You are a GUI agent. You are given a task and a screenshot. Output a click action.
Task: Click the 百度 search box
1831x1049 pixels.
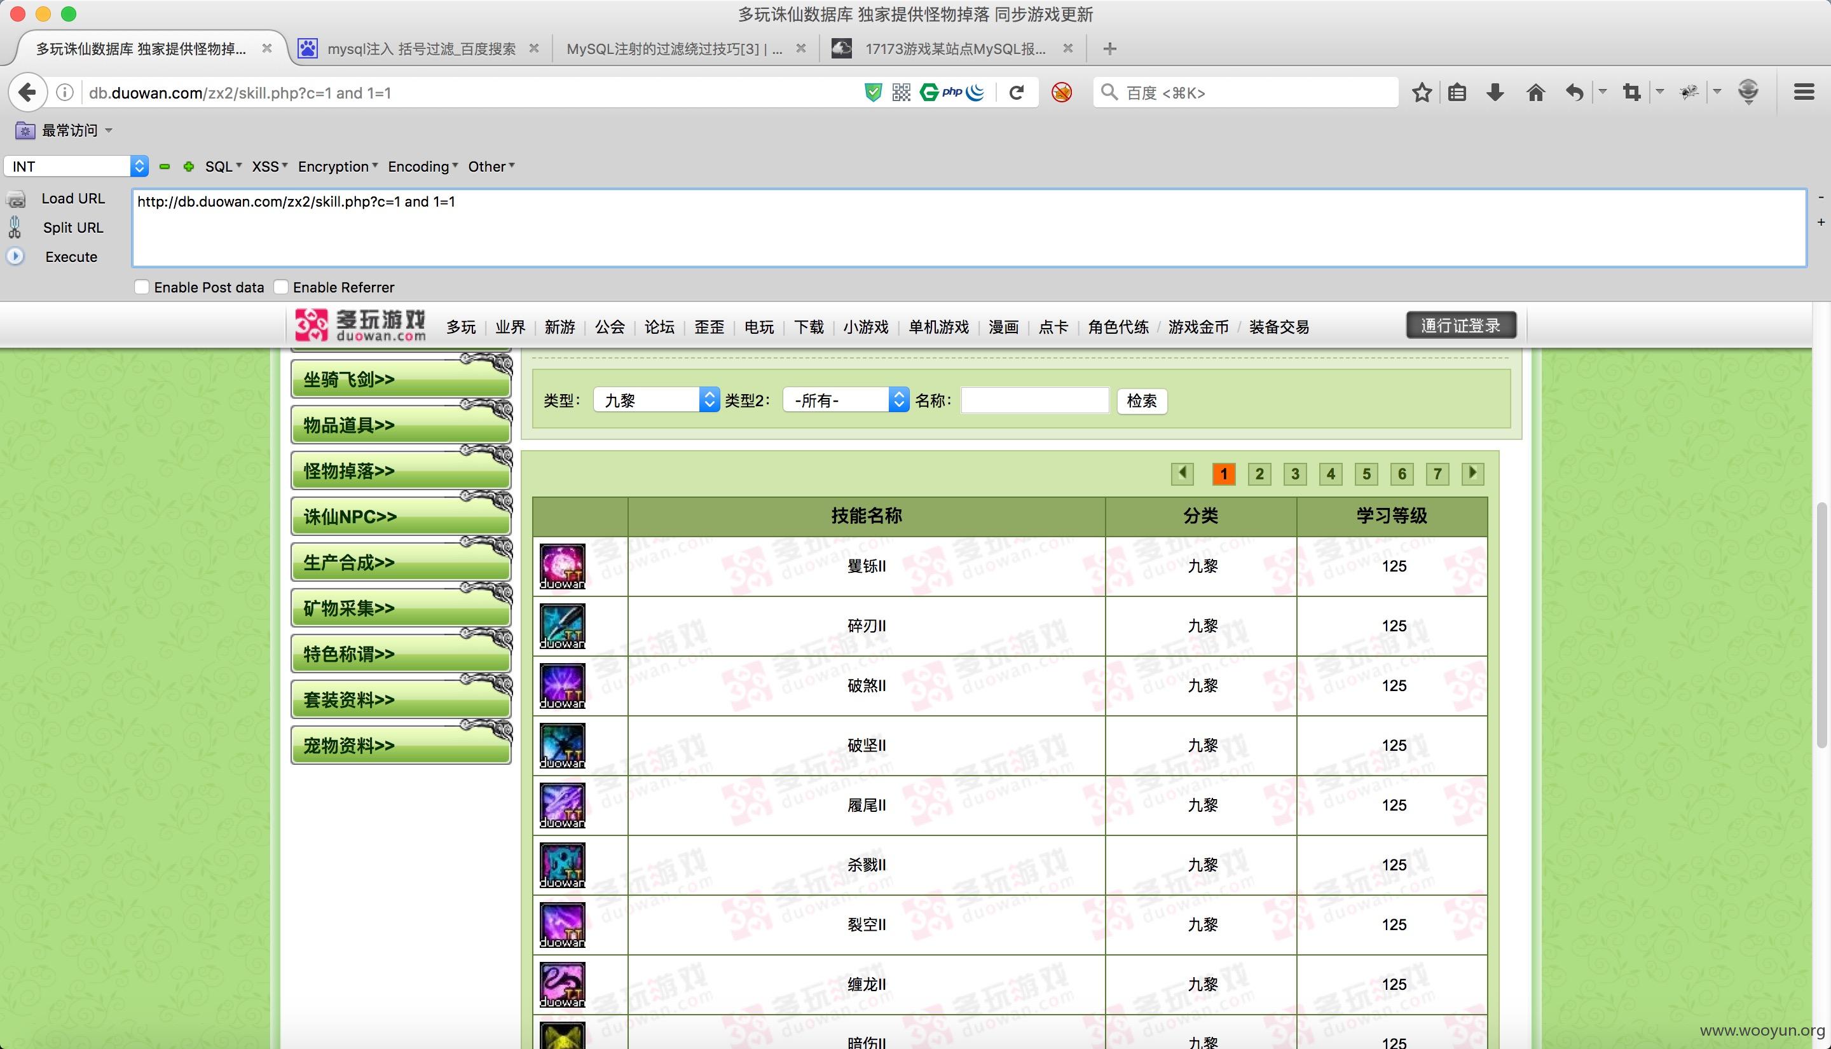tap(1245, 92)
